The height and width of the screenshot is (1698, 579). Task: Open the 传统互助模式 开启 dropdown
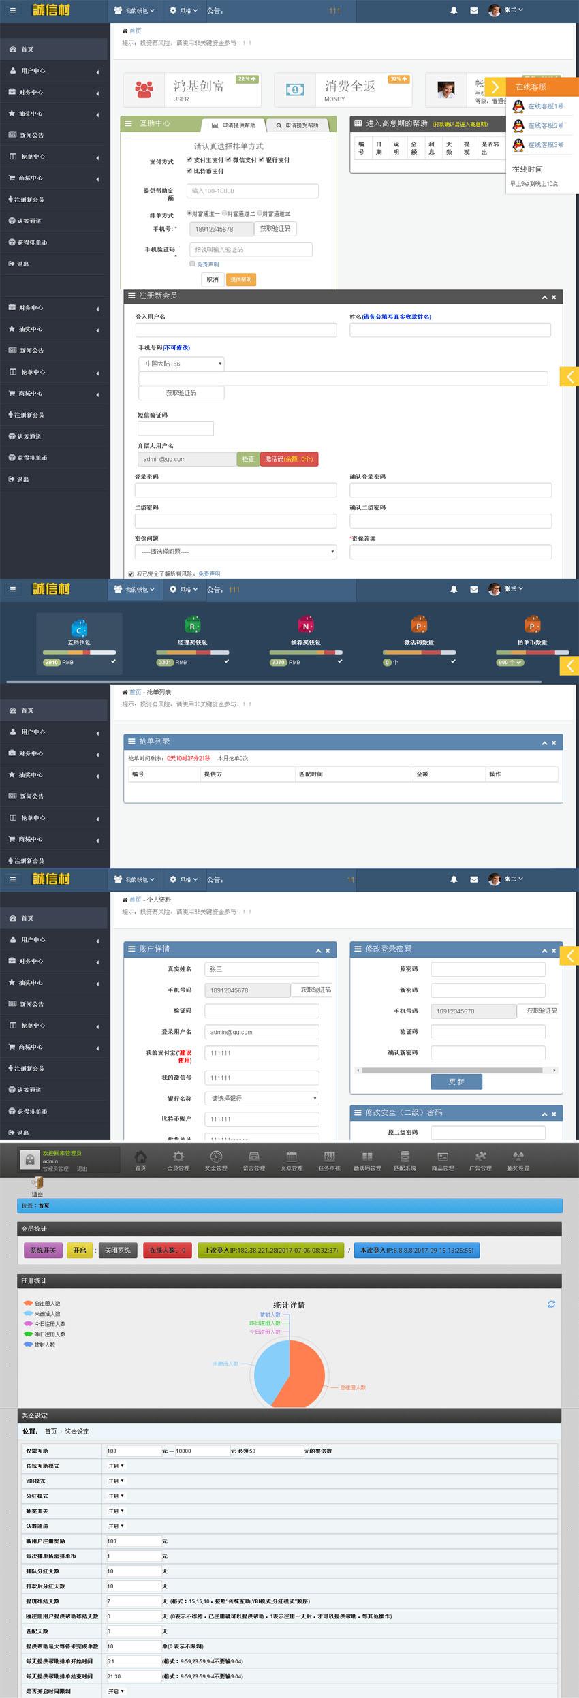(116, 1466)
